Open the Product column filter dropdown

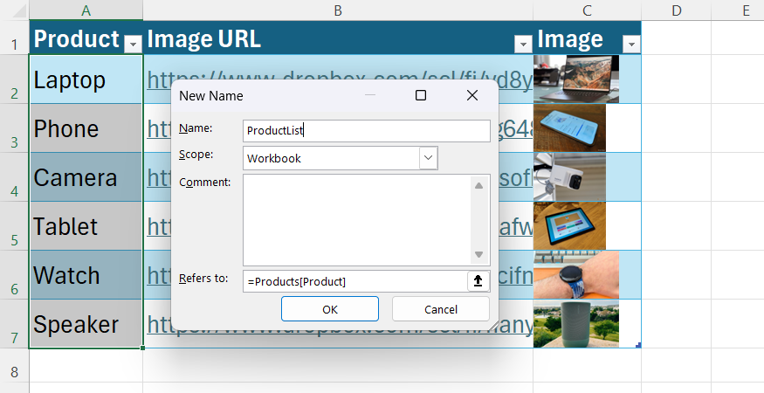133,45
